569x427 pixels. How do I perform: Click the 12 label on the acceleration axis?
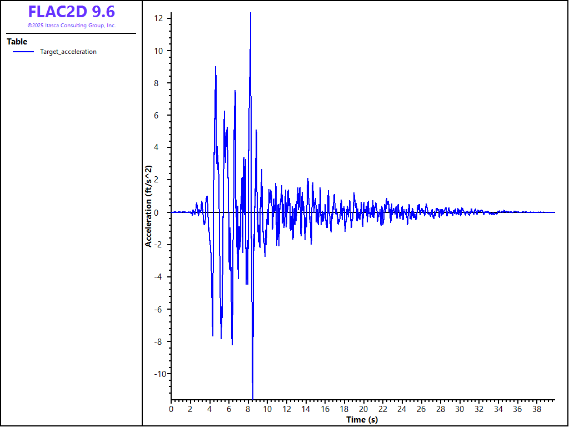158,18
